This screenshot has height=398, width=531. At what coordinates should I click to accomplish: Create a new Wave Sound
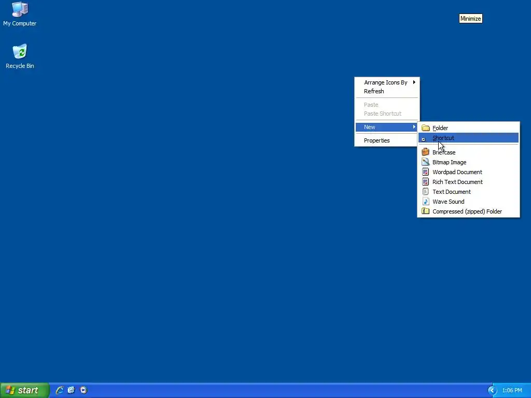(468, 202)
